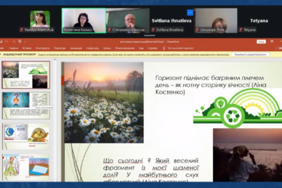Image resolution: width=282 pixels, height=188 pixels.
Task: Open the Главная ribbon tab
Action: [x=14, y=48]
